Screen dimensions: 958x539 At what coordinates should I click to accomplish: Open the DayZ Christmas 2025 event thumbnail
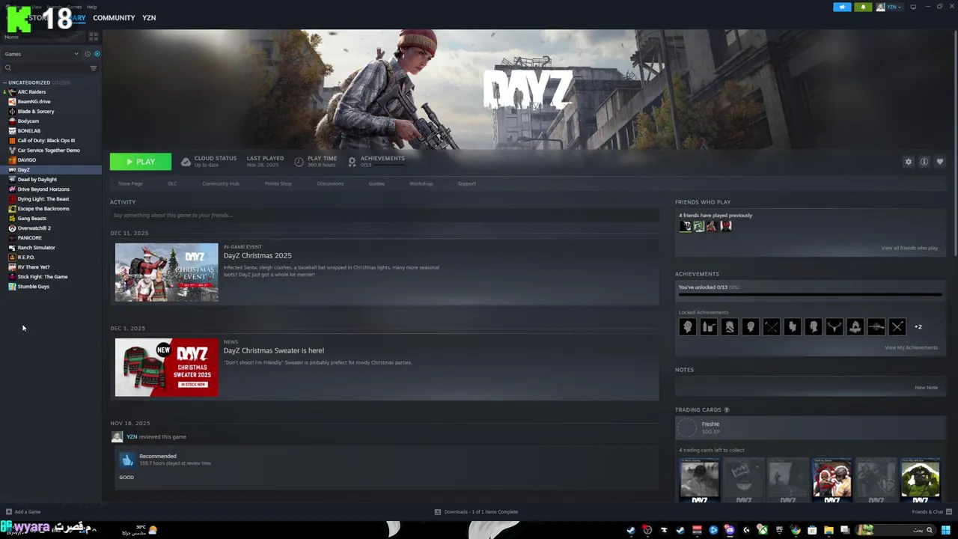167,272
